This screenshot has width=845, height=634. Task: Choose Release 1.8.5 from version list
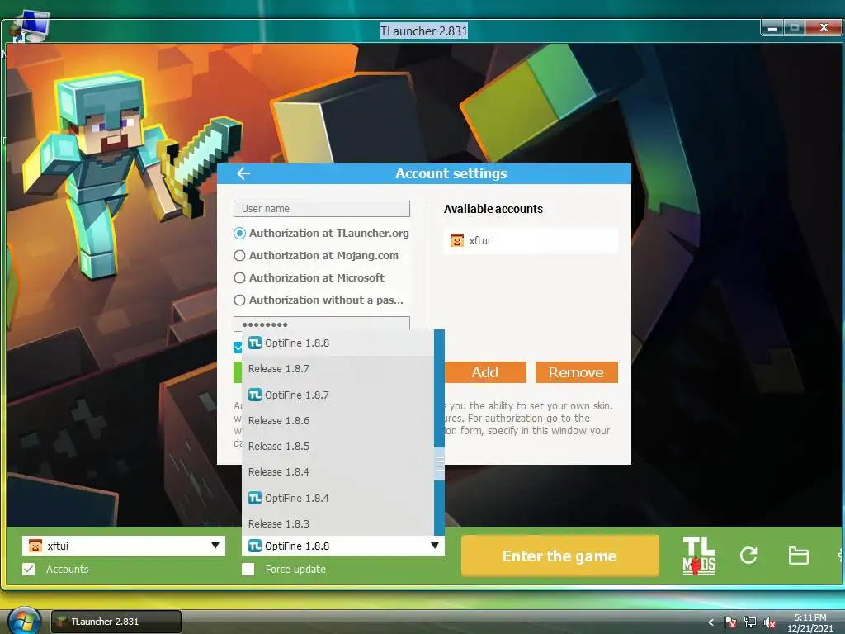(x=338, y=447)
